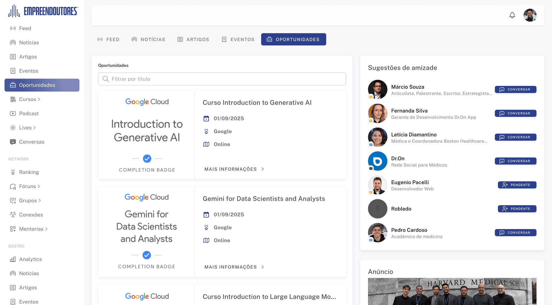Click the search magnifier icon
Screen dimensions: 552x305
(x=106, y=79)
